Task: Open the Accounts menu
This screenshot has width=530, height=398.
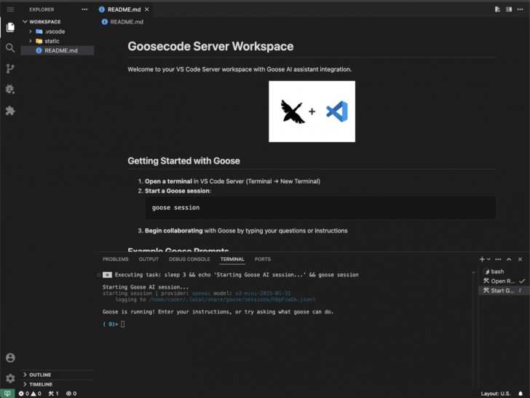Action: tap(10, 358)
